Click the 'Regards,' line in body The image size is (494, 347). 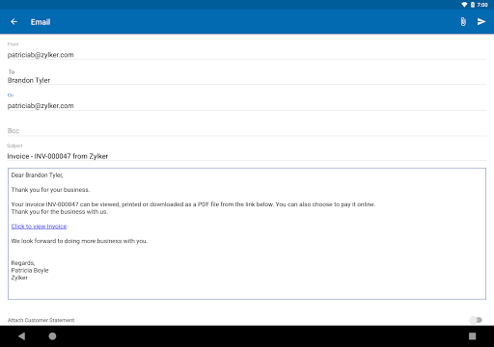click(23, 263)
